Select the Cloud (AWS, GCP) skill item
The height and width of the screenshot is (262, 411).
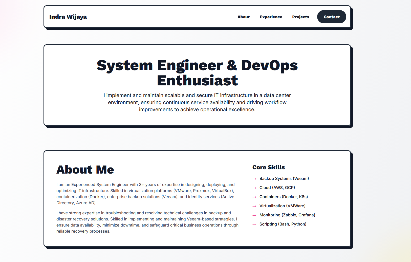[x=277, y=188]
